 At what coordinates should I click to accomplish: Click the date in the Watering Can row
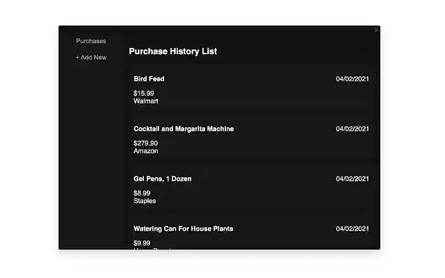point(353,229)
